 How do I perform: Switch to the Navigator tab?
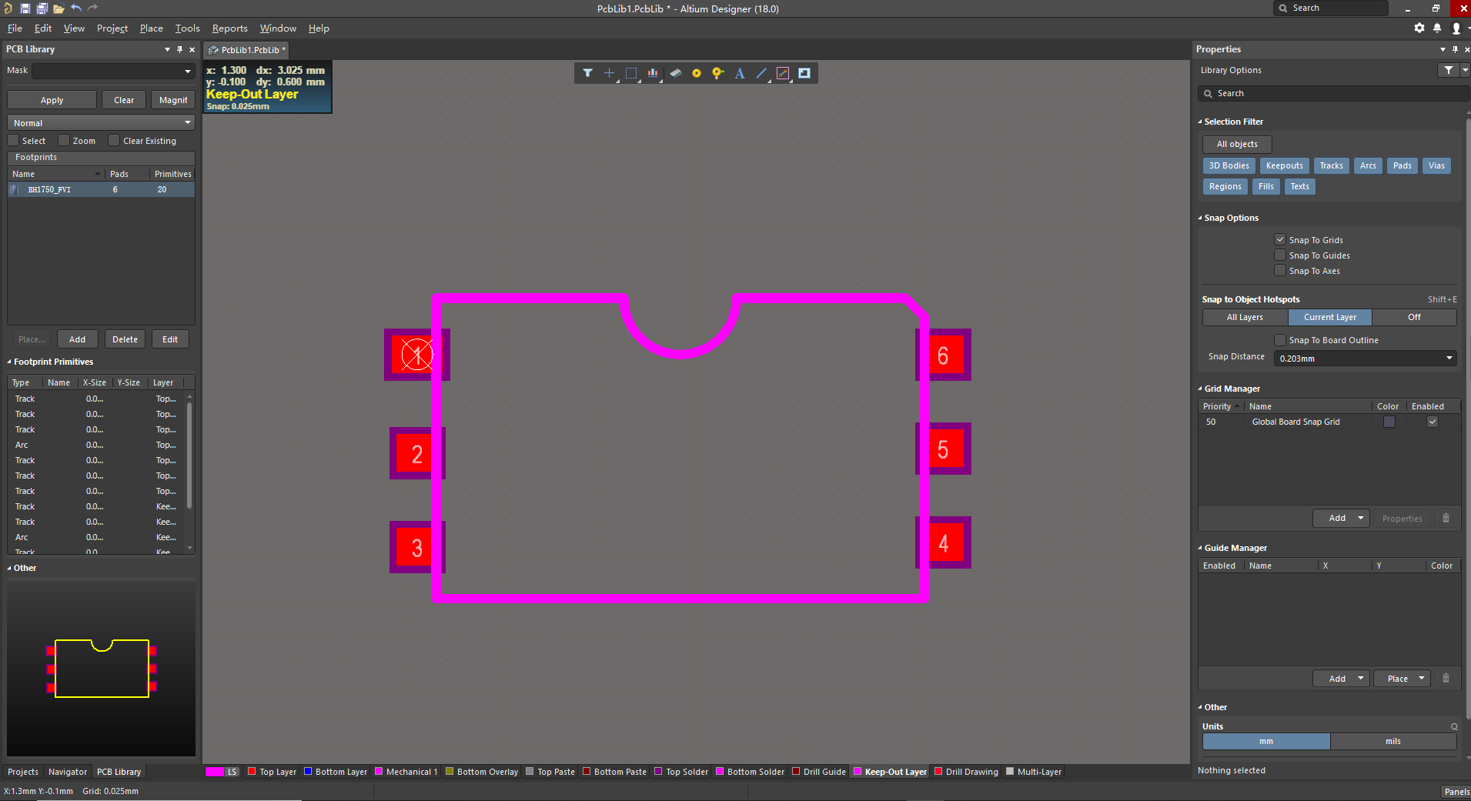pyautogui.click(x=68, y=772)
